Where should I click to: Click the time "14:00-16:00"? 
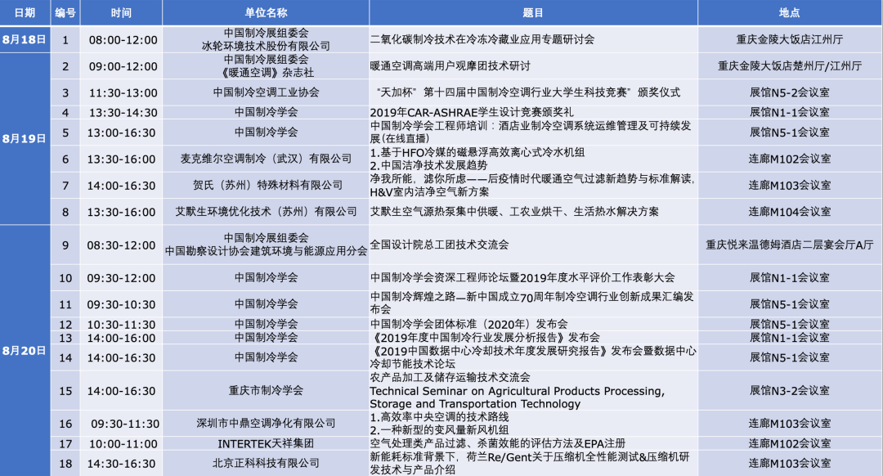pyautogui.click(x=121, y=338)
